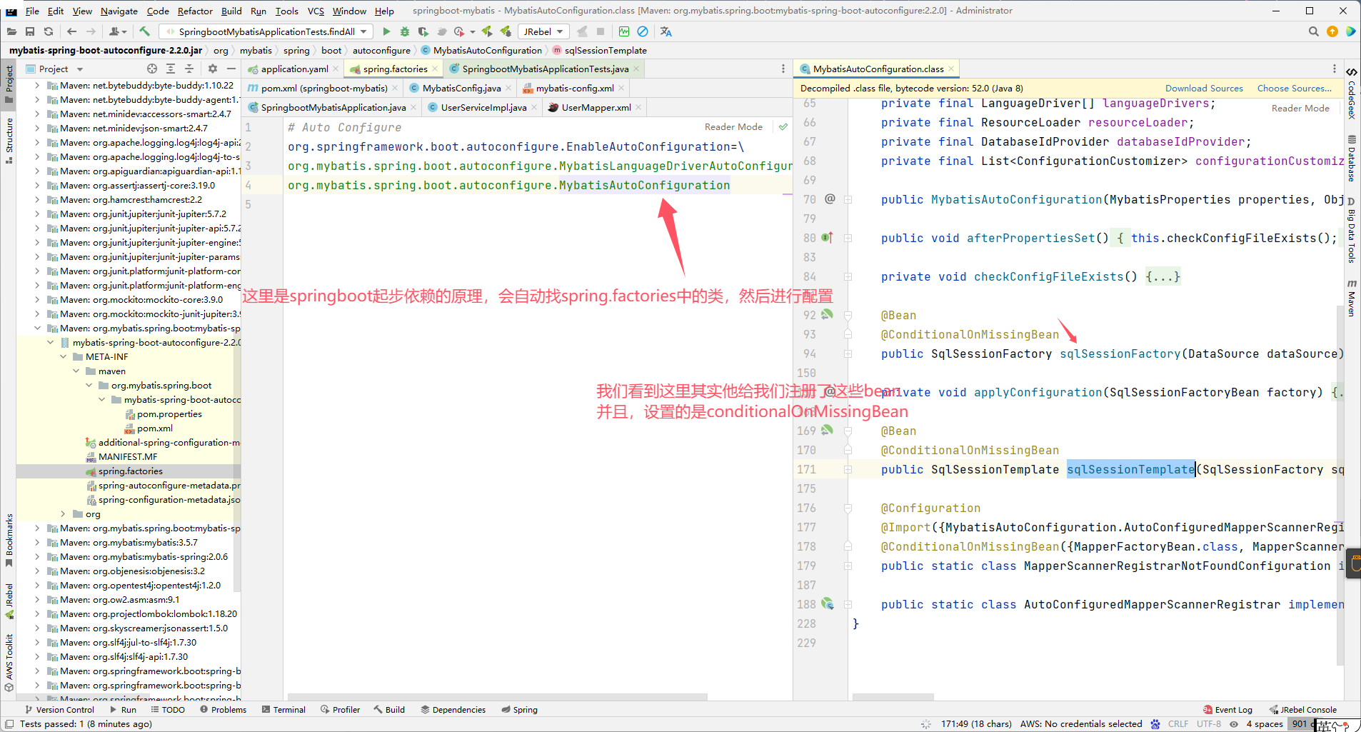Expand the org folder under the jar

pyautogui.click(x=63, y=513)
